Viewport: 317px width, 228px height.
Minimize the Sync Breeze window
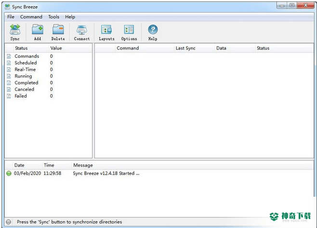tap(282, 6)
